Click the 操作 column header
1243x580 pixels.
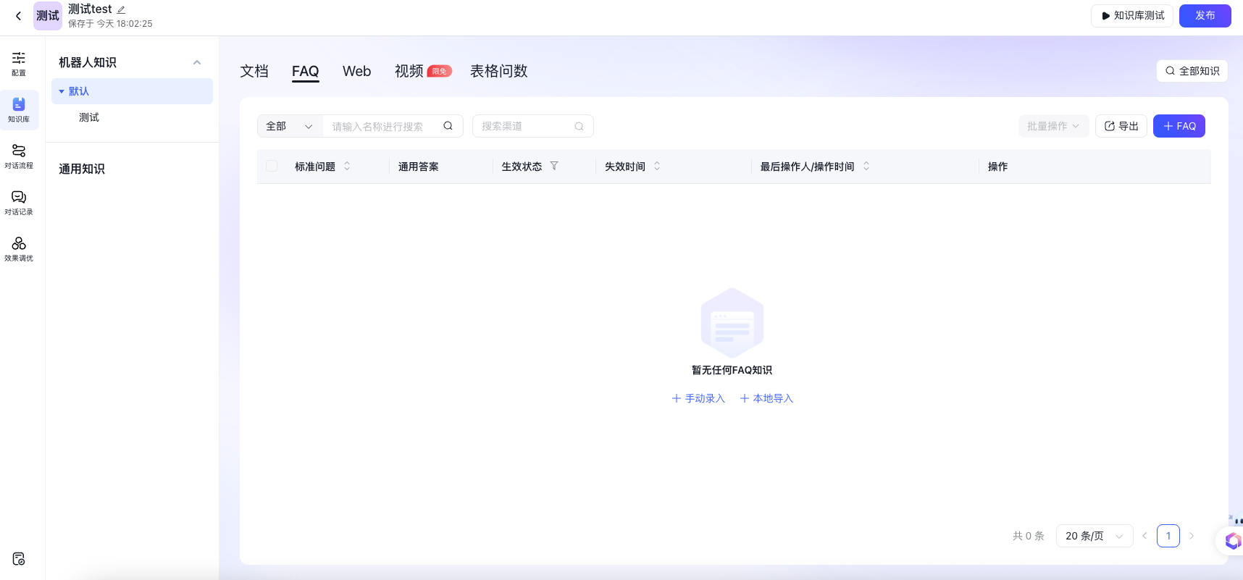click(998, 167)
